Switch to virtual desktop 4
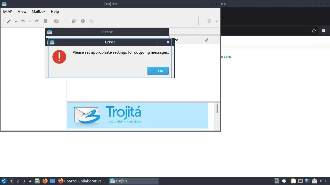Image resolution: width=330 pixels, height=185 pixels. coord(30,181)
